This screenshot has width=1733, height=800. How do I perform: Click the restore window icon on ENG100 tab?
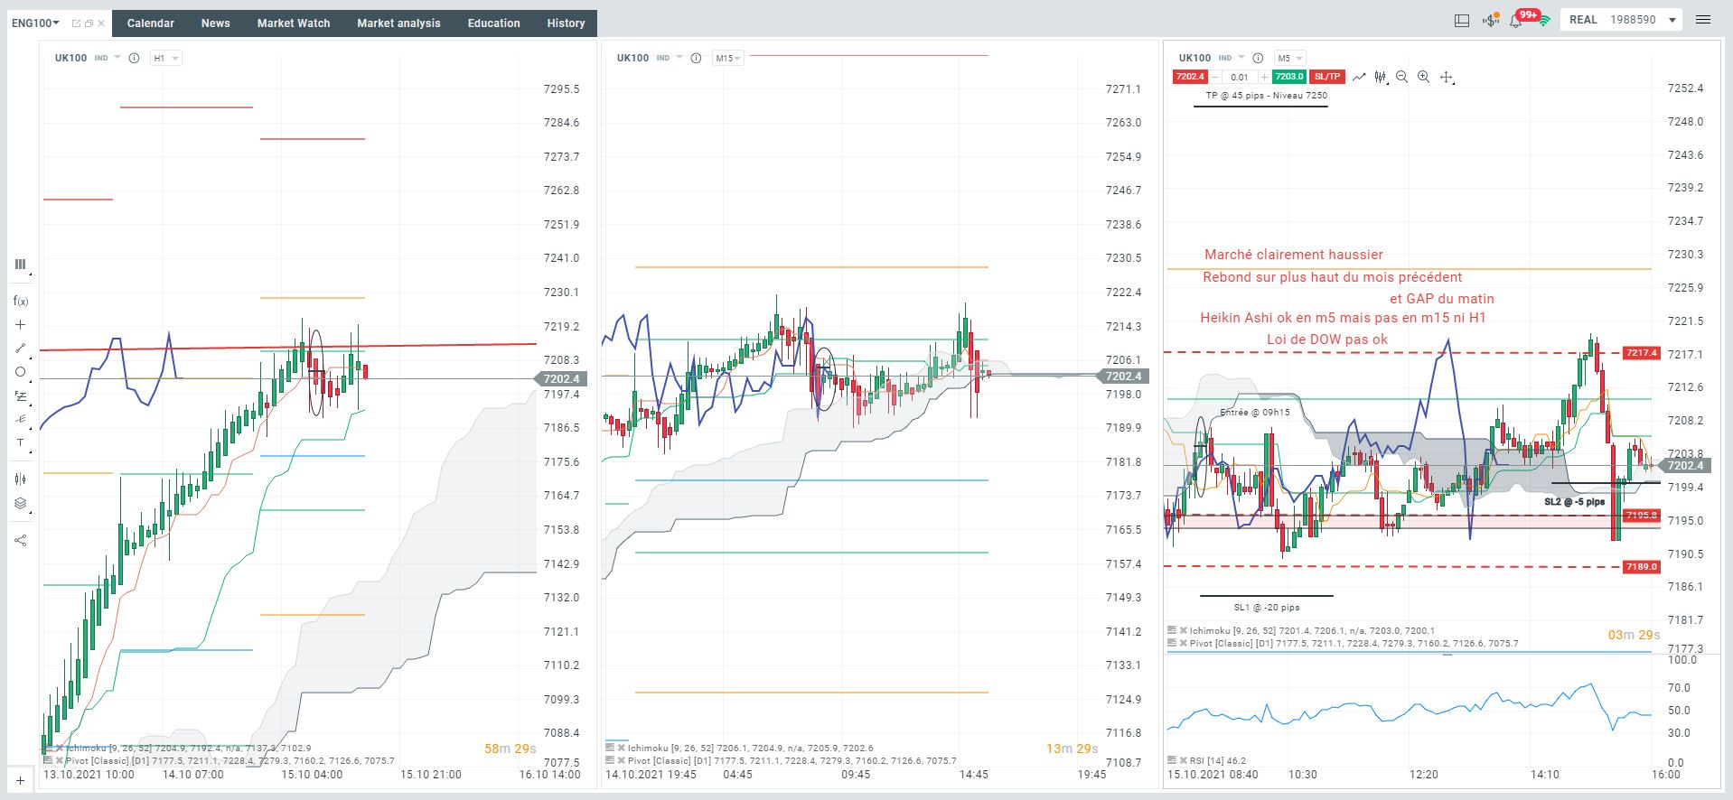[89, 23]
